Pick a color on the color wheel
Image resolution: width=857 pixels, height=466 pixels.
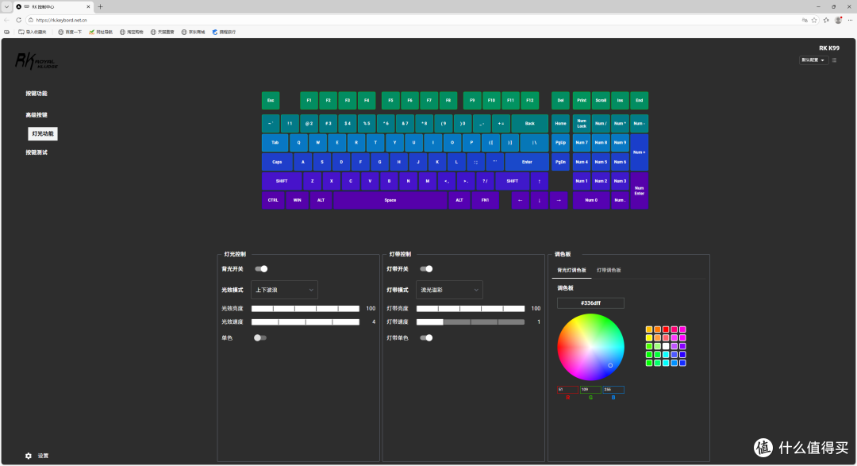pyautogui.click(x=590, y=347)
